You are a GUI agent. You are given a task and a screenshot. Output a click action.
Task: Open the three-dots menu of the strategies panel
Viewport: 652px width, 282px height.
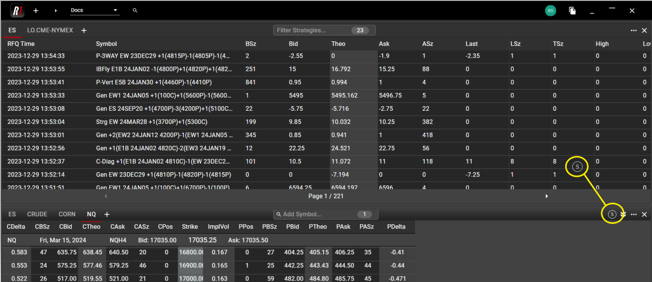[634, 30]
